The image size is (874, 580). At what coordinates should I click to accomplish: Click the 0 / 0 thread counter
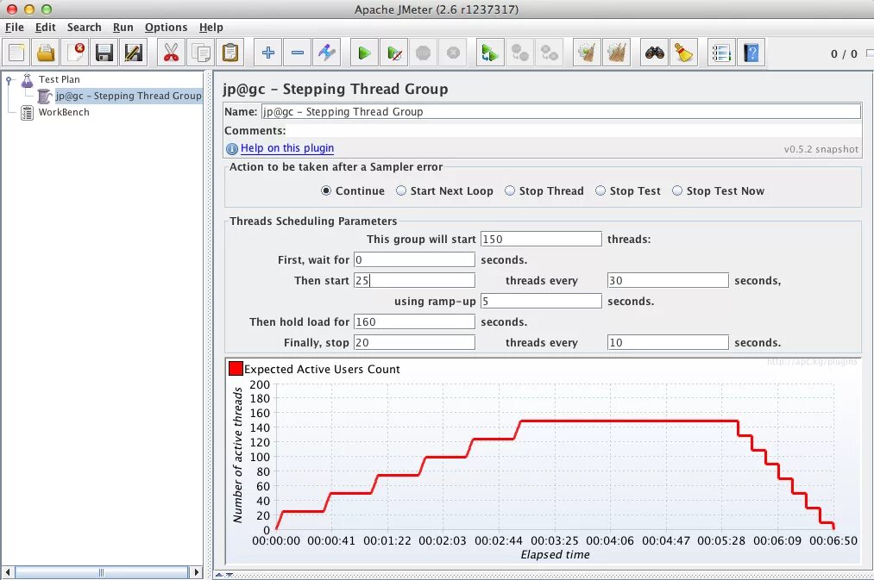coord(844,53)
